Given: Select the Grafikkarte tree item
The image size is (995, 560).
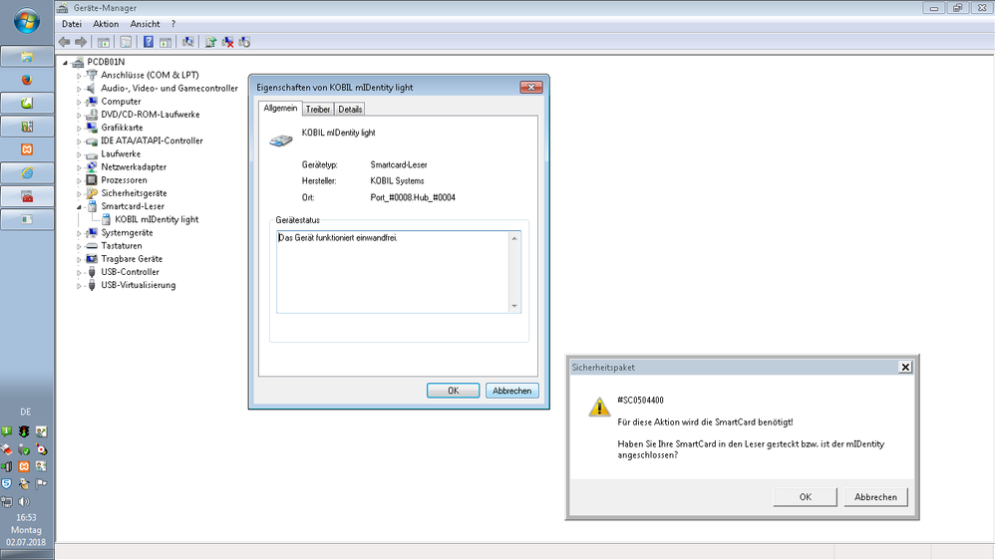Looking at the screenshot, I should click(122, 128).
